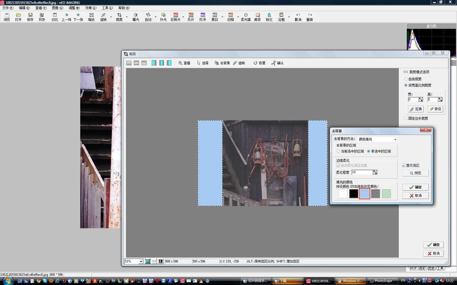Click the 快设 (Quick set) button
Viewport: 457px width, 285px height.
click(435, 109)
